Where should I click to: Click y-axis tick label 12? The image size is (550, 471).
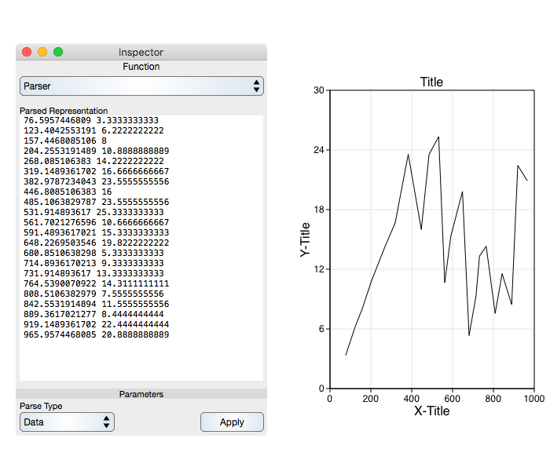point(319,269)
